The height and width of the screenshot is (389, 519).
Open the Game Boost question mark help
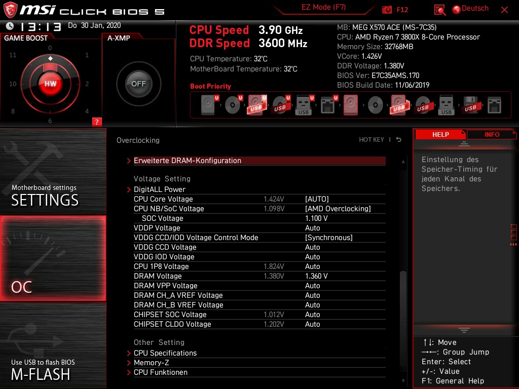(x=97, y=122)
